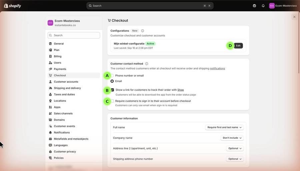The image size is (300, 171).
Task: Edit the Mijn winkel-configuratie configuration
Action: pos(238,46)
